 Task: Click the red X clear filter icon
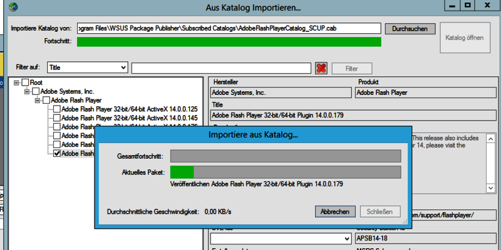pos(321,68)
